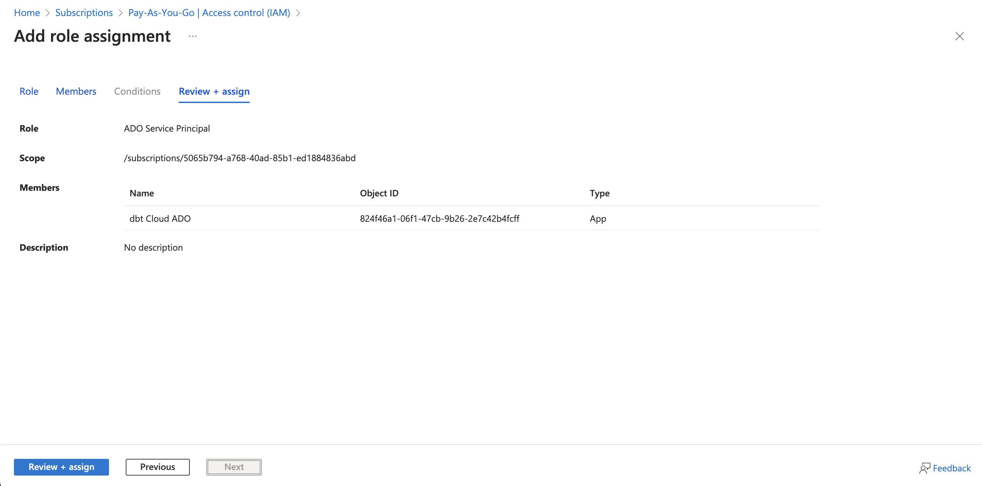Click the close icon on dialog

coord(959,36)
